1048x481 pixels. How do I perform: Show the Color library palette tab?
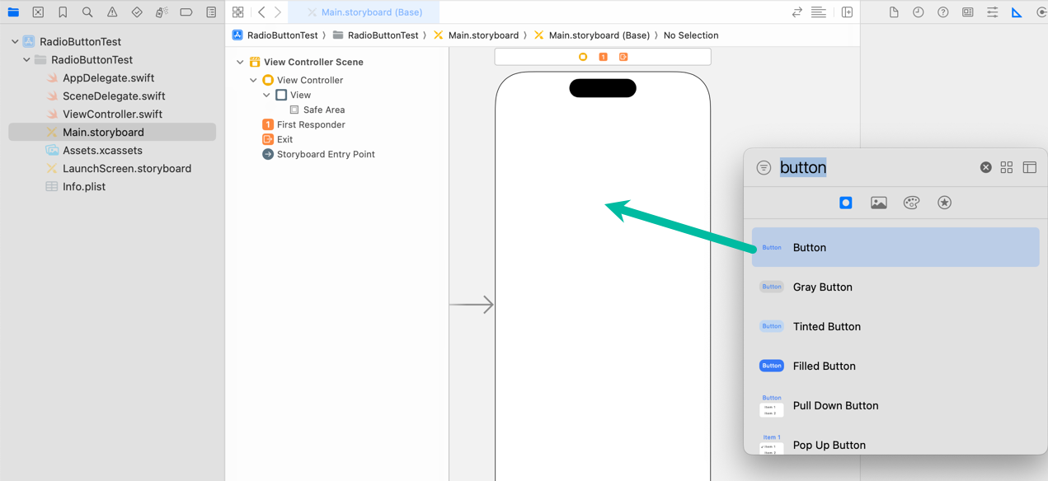click(x=911, y=203)
